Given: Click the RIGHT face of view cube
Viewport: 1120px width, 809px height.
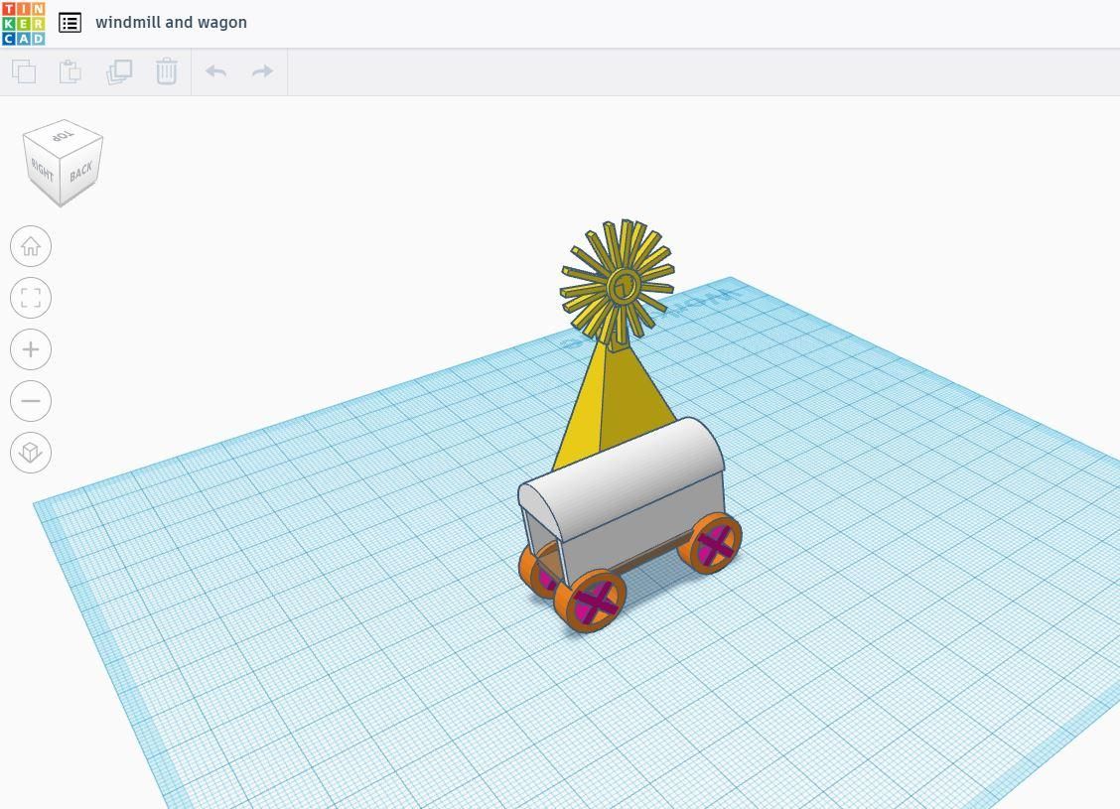Looking at the screenshot, I should (42, 170).
